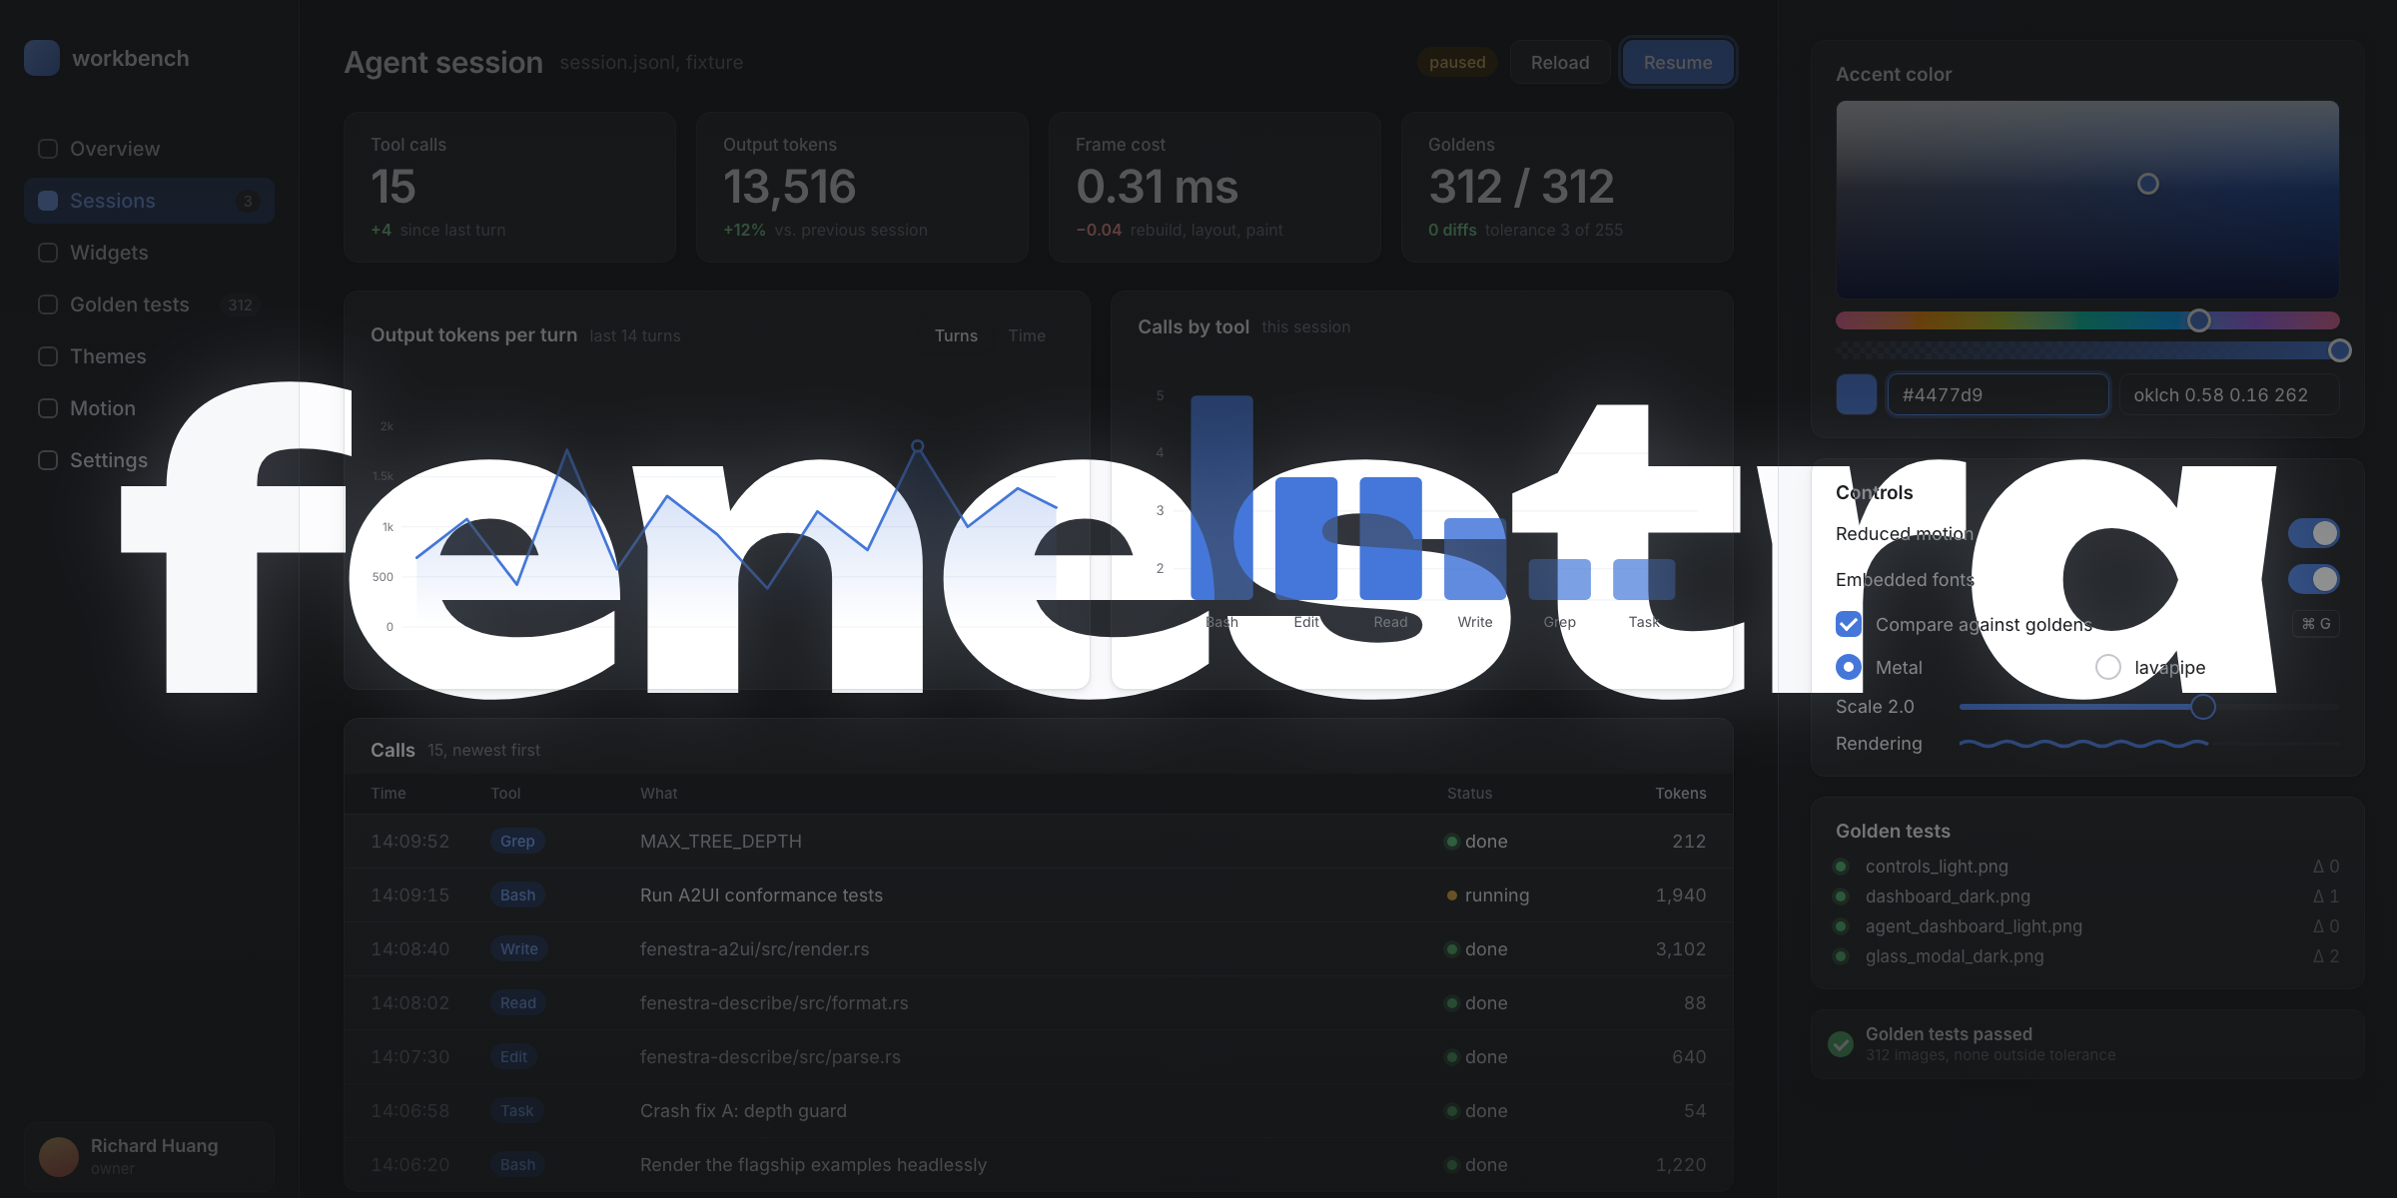
Task: Click dashboard_dark.png in Golden tests
Action: tap(1948, 897)
